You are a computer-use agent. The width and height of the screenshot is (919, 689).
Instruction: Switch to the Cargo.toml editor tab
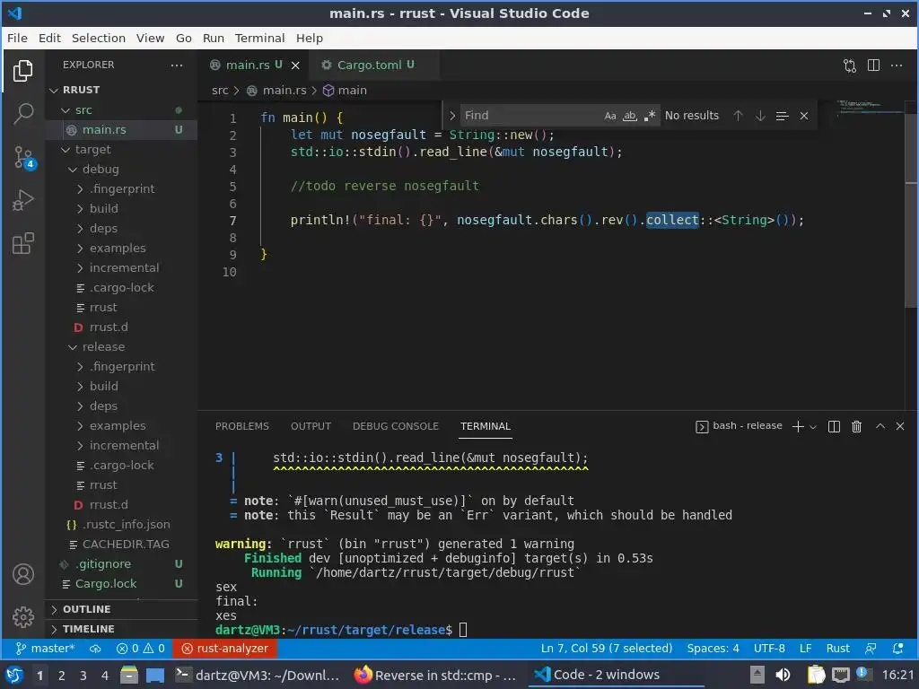click(x=375, y=65)
